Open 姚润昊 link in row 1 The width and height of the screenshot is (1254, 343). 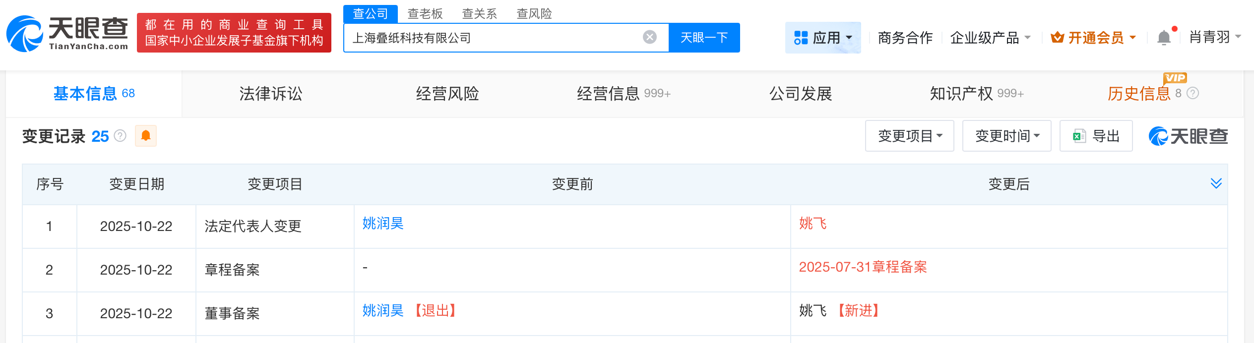[382, 224]
